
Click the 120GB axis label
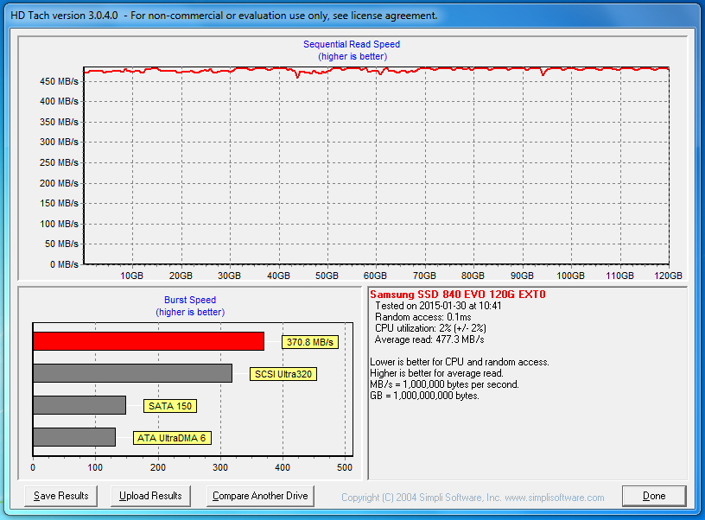(x=668, y=276)
